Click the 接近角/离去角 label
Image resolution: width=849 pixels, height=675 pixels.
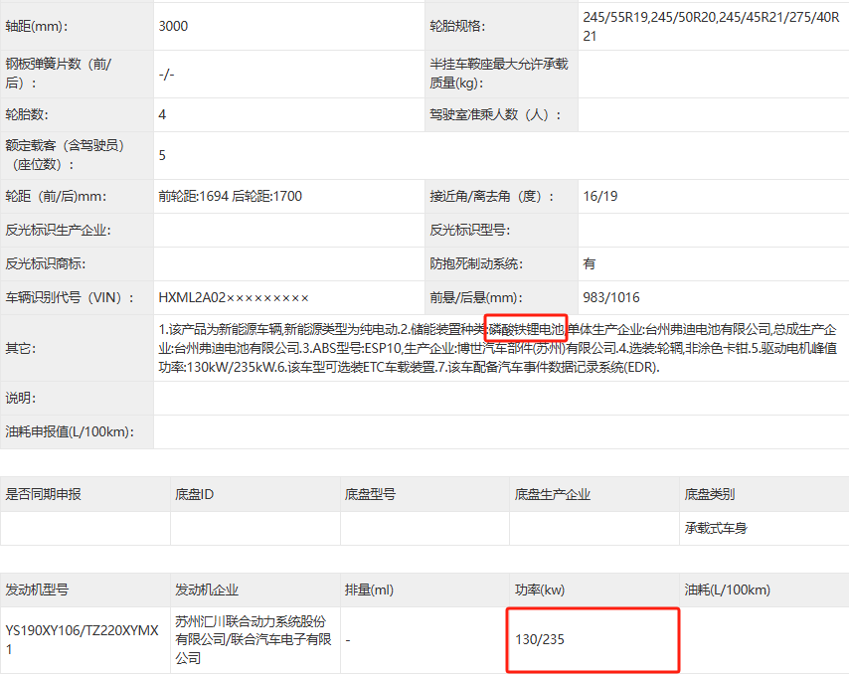492,196
